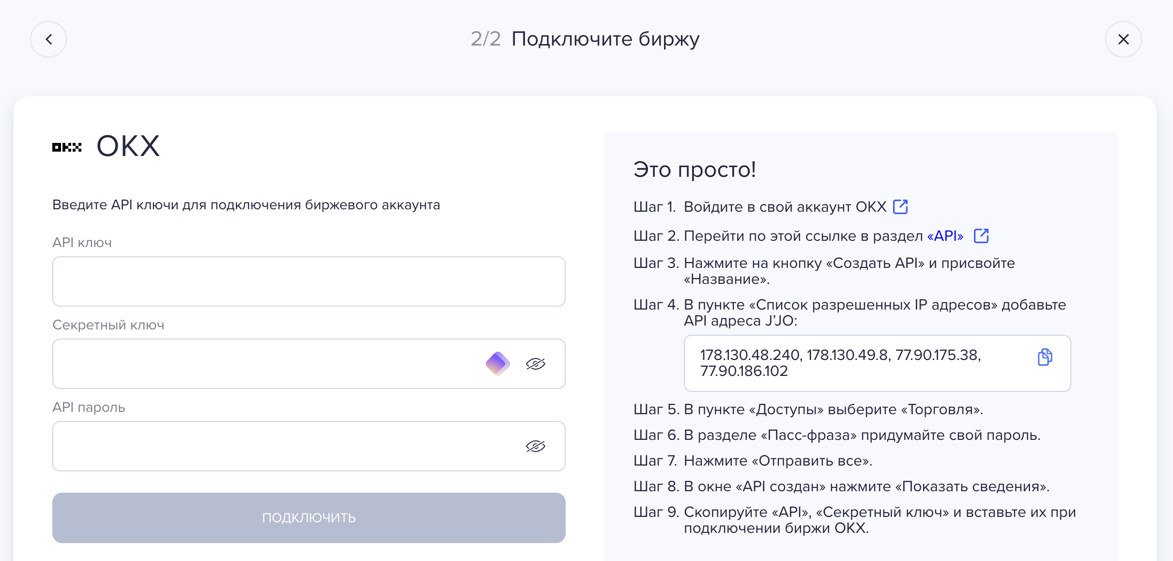Click 'Шаг 1. Войдите в свой аккаунт OKX'

[760, 207]
